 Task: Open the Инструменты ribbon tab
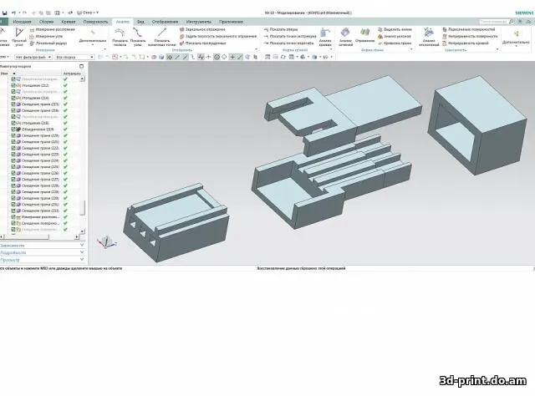199,22
